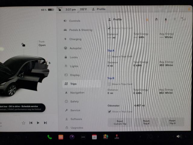Tap software download icon in settings header
Image resolution: width=193 pixels, height=145 pixels.
pyautogui.click(x=147, y=19)
